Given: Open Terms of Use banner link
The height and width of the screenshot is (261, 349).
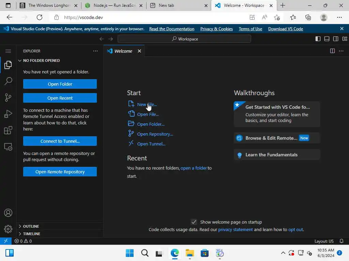Looking at the screenshot, I should (251, 29).
